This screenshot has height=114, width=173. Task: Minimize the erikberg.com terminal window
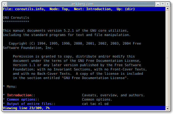(x=158, y=4)
